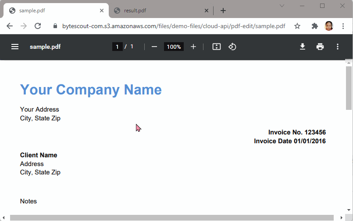Click the scroll left arrow
This screenshot has height=221, width=353.
(x=4, y=217)
